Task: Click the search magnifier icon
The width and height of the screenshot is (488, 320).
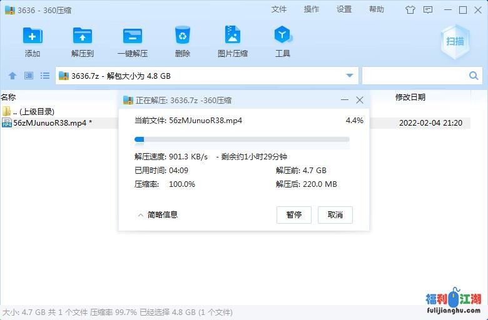Action: pos(474,76)
